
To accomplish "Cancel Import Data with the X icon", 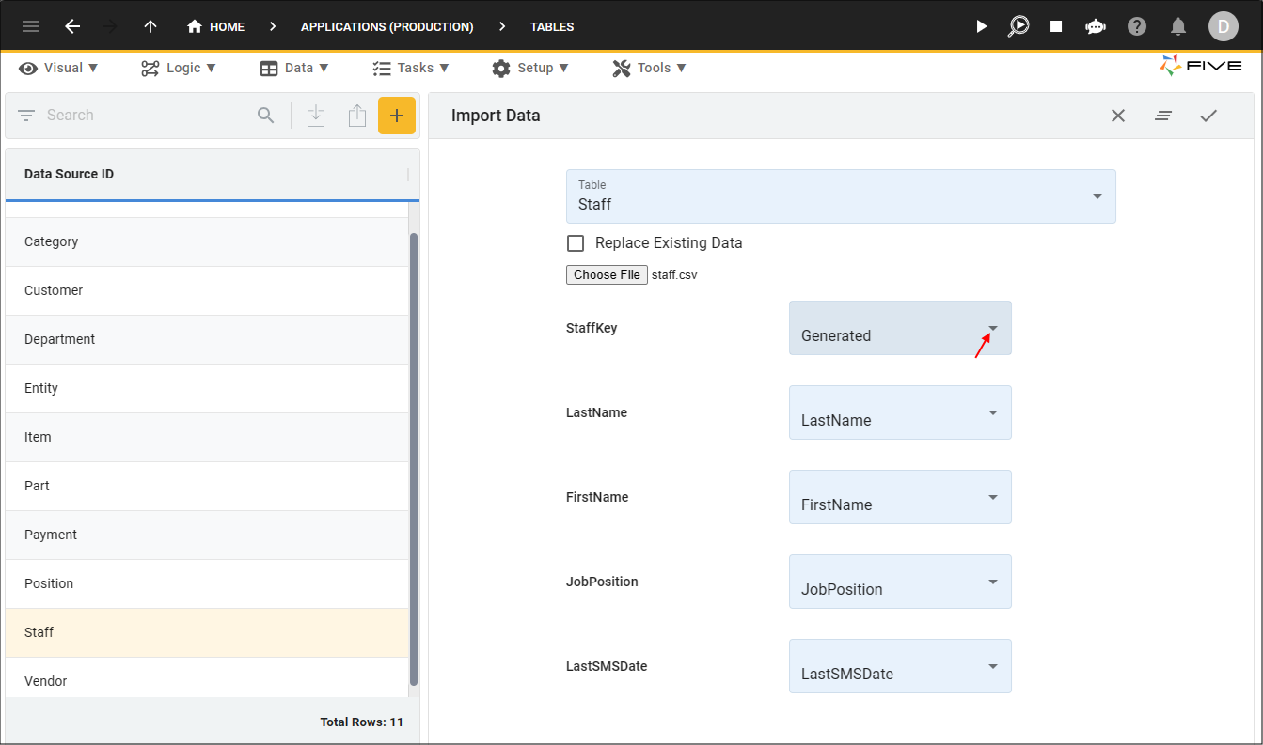I will tap(1118, 116).
